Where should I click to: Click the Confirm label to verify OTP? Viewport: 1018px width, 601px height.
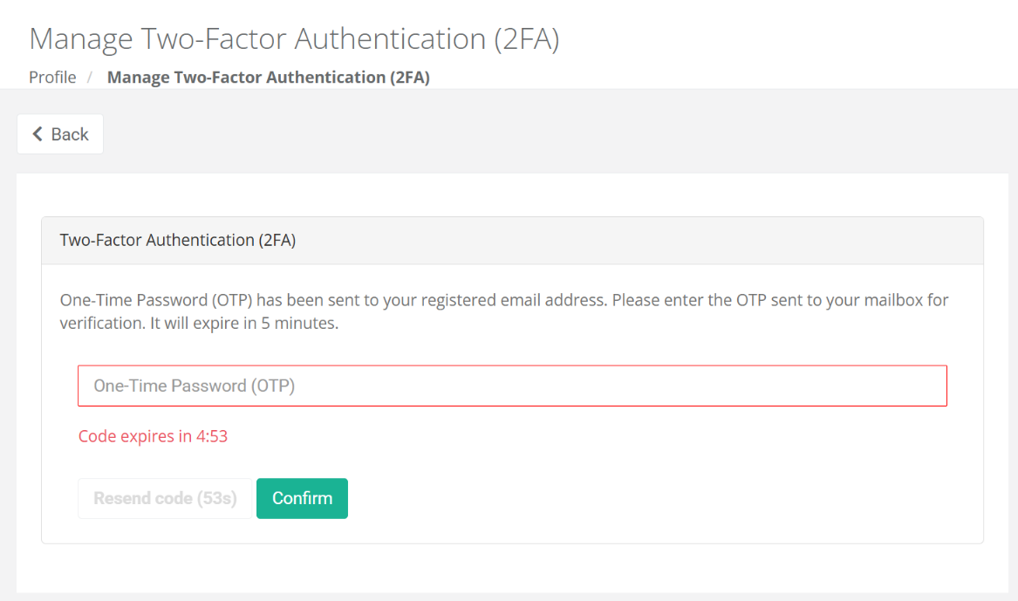click(x=302, y=498)
